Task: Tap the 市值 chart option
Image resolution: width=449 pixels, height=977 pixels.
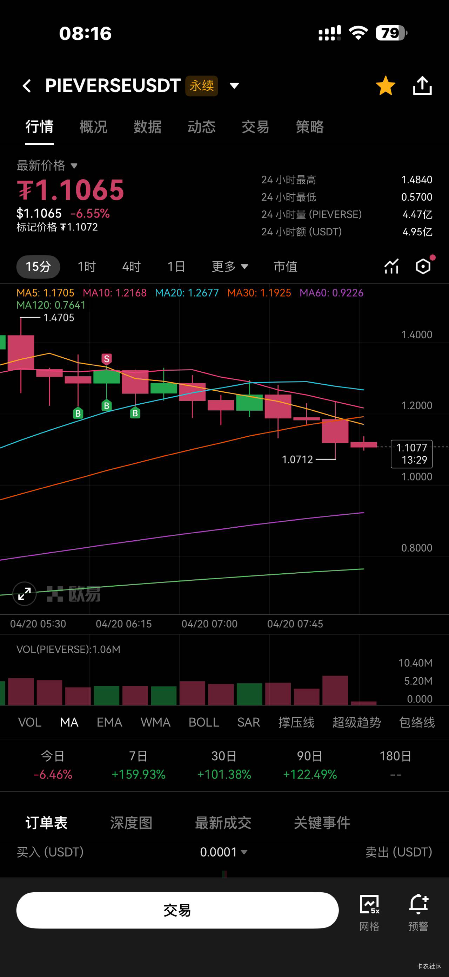Action: (285, 267)
